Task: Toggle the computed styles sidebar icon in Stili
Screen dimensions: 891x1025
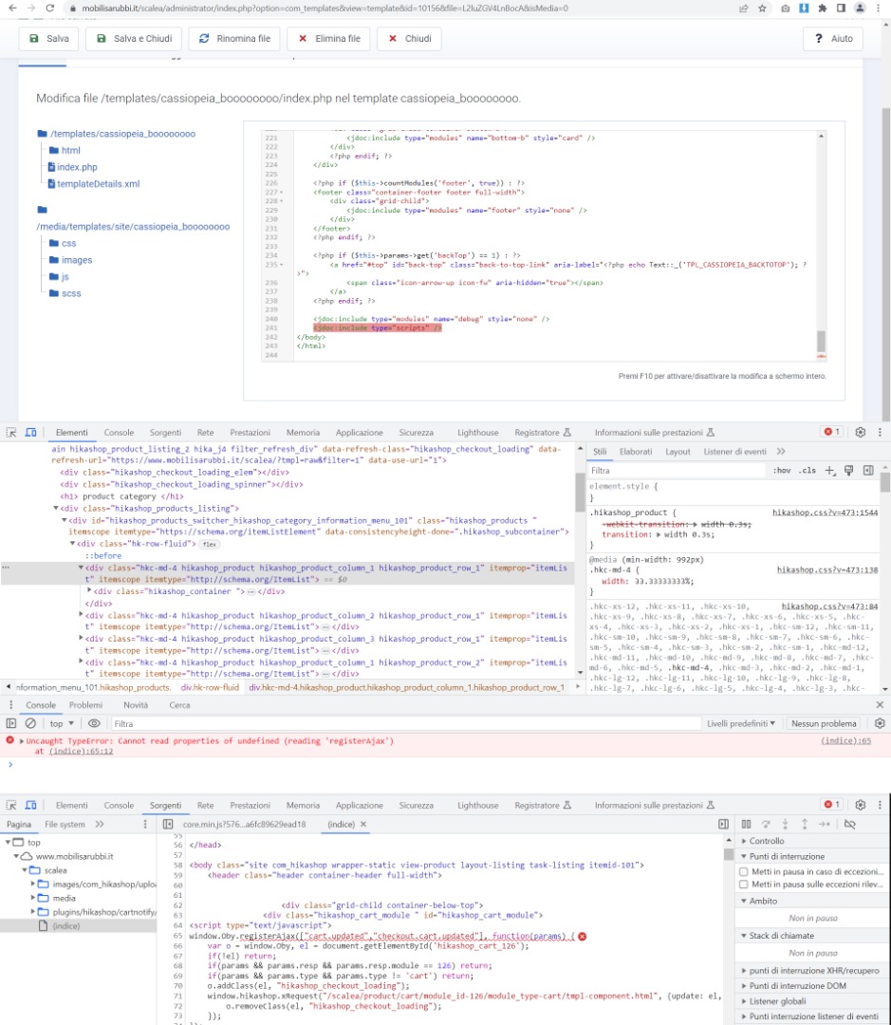Action: pos(868,470)
